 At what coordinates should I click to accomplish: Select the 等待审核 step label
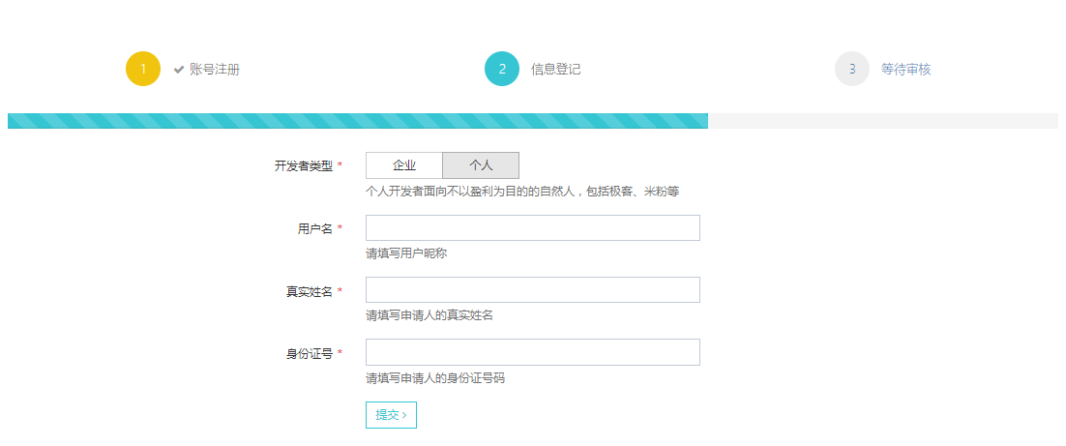click(906, 70)
